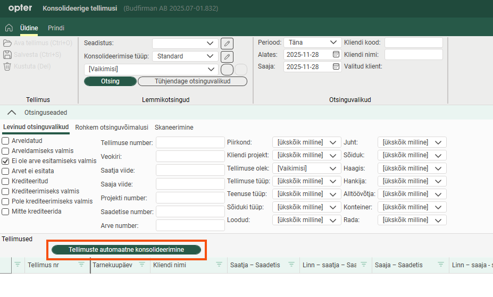Collapse the Otsinguseaded section

pyautogui.click(x=12, y=113)
